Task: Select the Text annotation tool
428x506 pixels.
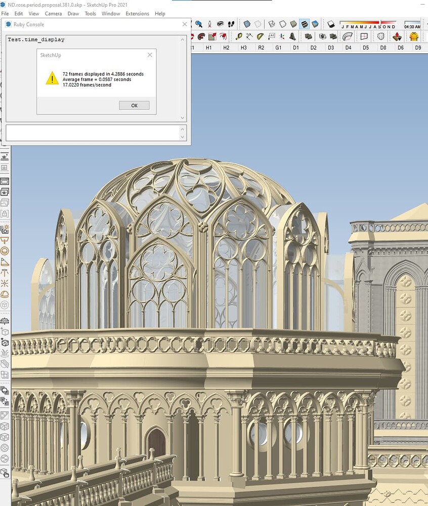Action: [272, 36]
